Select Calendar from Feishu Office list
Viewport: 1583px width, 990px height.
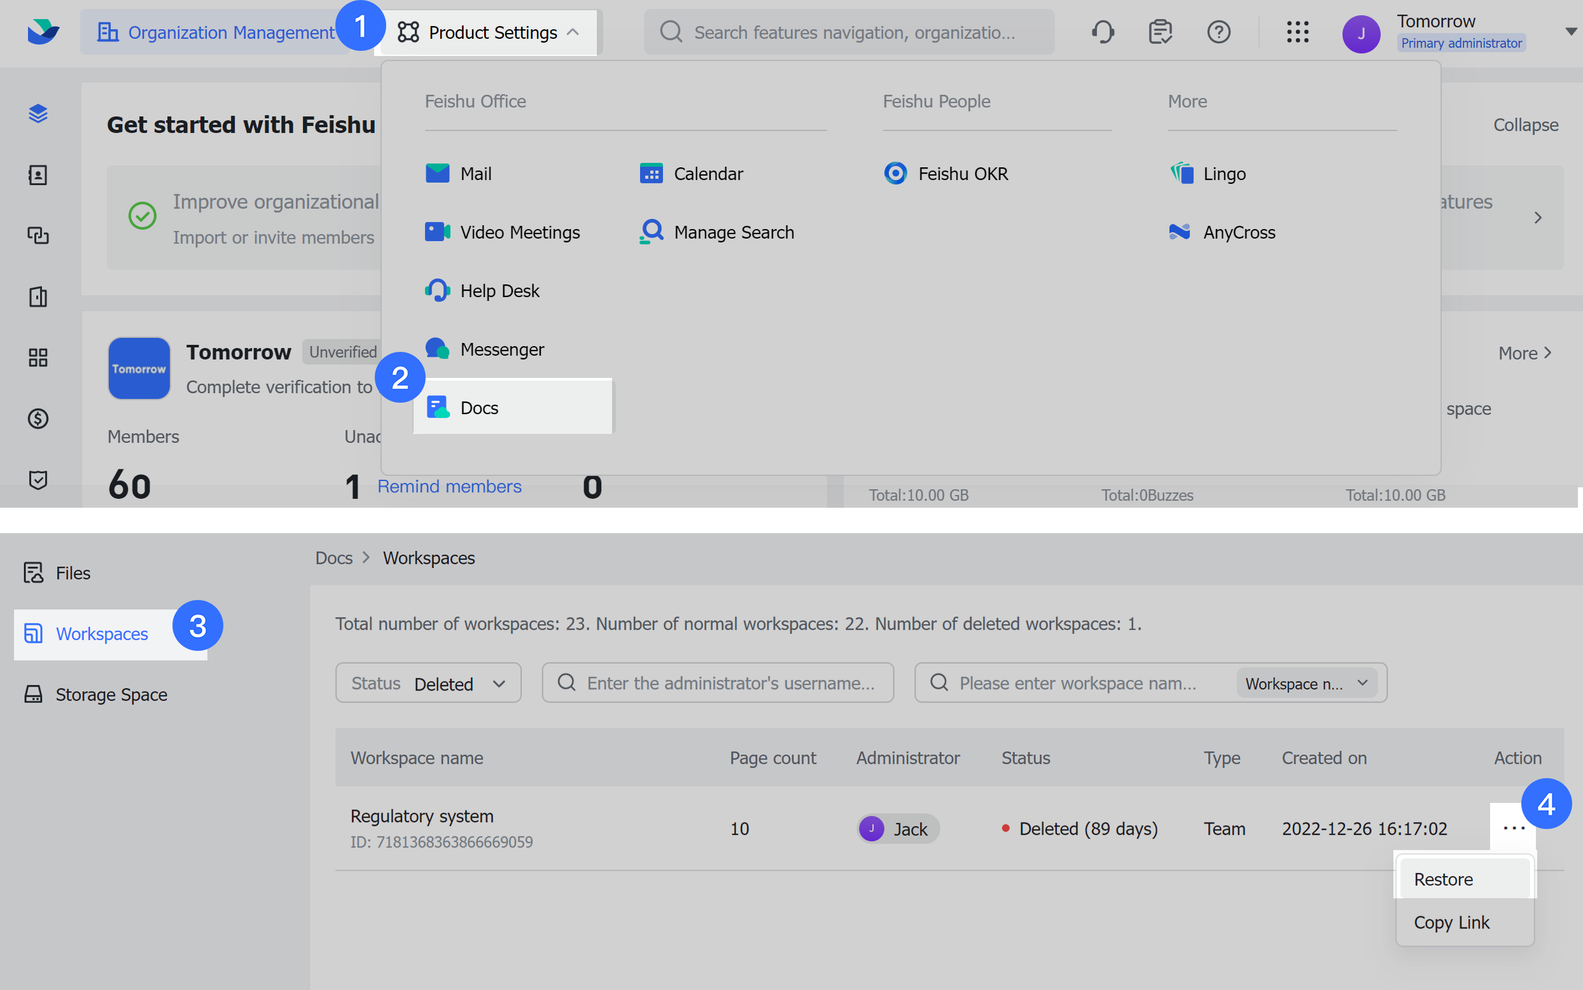[x=692, y=174]
